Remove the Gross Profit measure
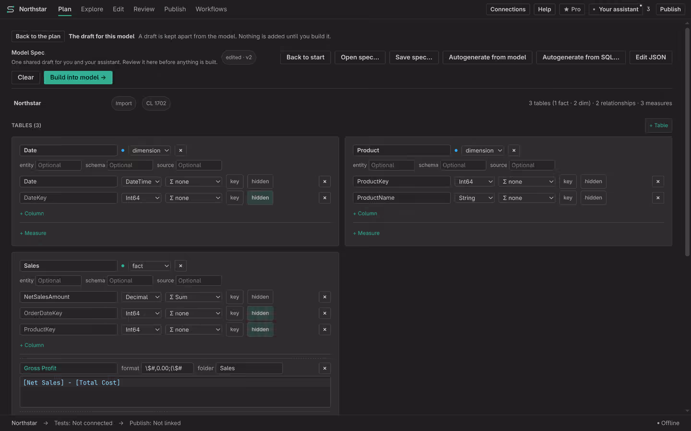This screenshot has width=691, height=431. pos(325,368)
